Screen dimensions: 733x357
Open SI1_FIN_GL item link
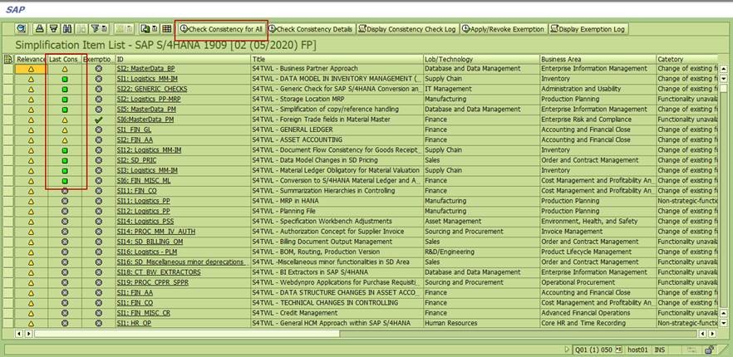[134, 130]
